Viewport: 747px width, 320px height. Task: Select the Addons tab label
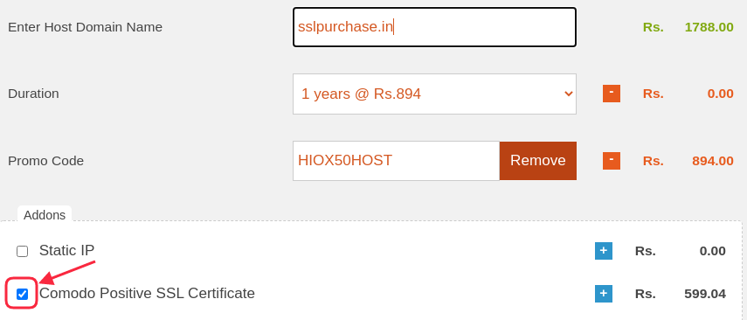point(45,215)
